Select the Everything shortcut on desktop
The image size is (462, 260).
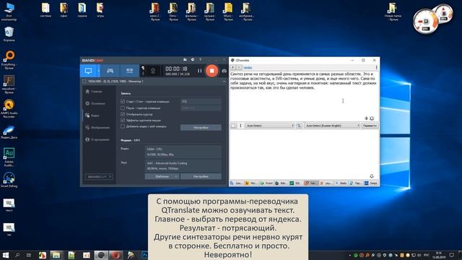tap(9, 60)
